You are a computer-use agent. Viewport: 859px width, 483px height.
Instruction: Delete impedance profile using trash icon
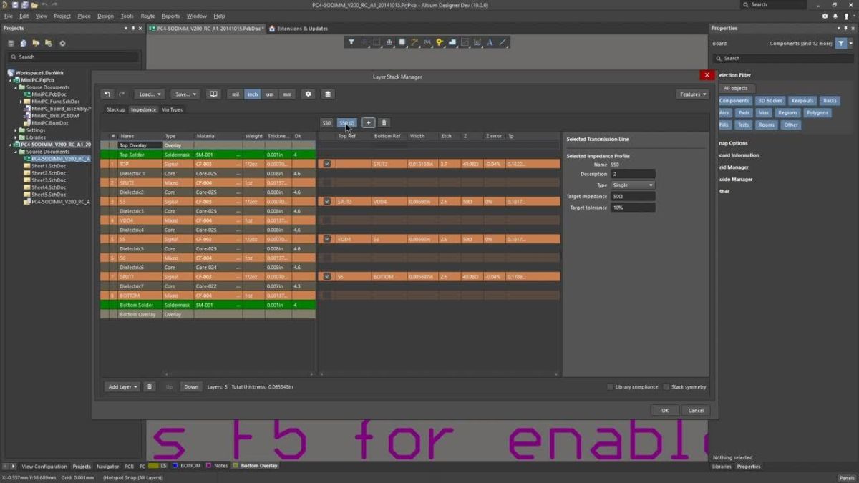pyautogui.click(x=384, y=122)
